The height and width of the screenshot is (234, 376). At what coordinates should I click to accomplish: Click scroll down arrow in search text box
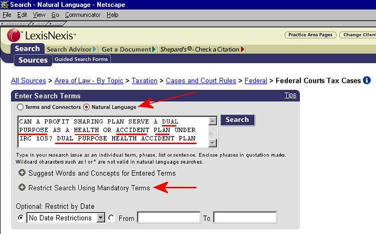[x=213, y=143]
